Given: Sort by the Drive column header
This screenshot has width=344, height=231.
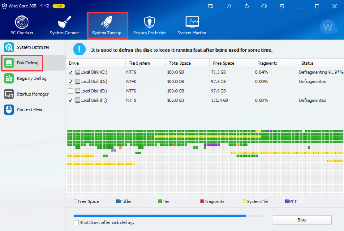Looking at the screenshot, I should coord(95,63).
